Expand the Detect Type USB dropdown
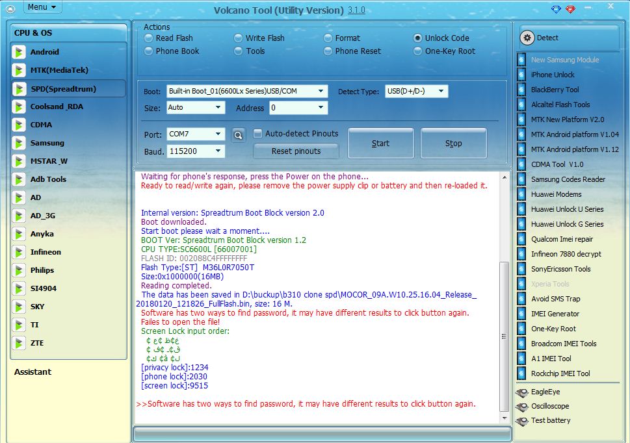 [441, 91]
